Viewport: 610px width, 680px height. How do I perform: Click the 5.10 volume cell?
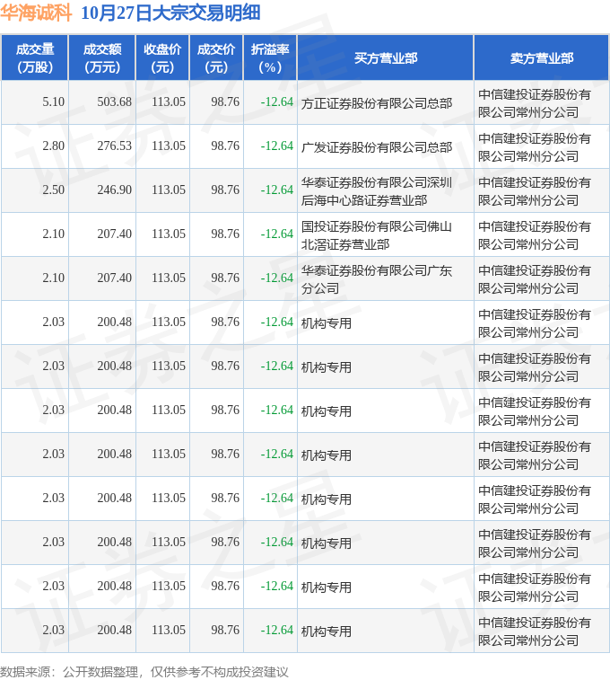click(x=53, y=102)
